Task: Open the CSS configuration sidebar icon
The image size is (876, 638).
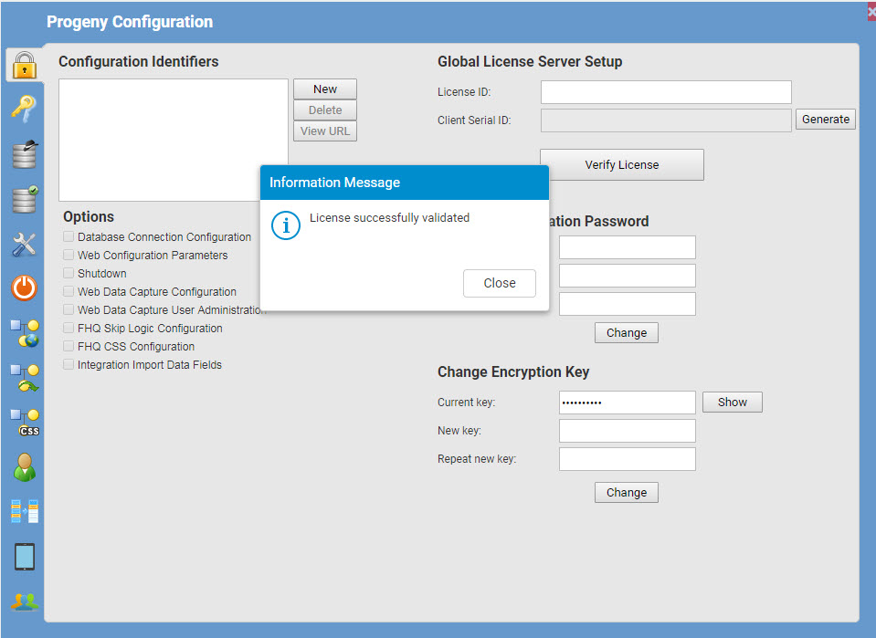Action: coord(25,423)
